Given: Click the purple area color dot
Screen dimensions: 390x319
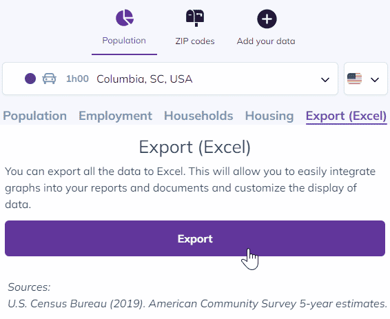Looking at the screenshot, I should pyautogui.click(x=30, y=79).
